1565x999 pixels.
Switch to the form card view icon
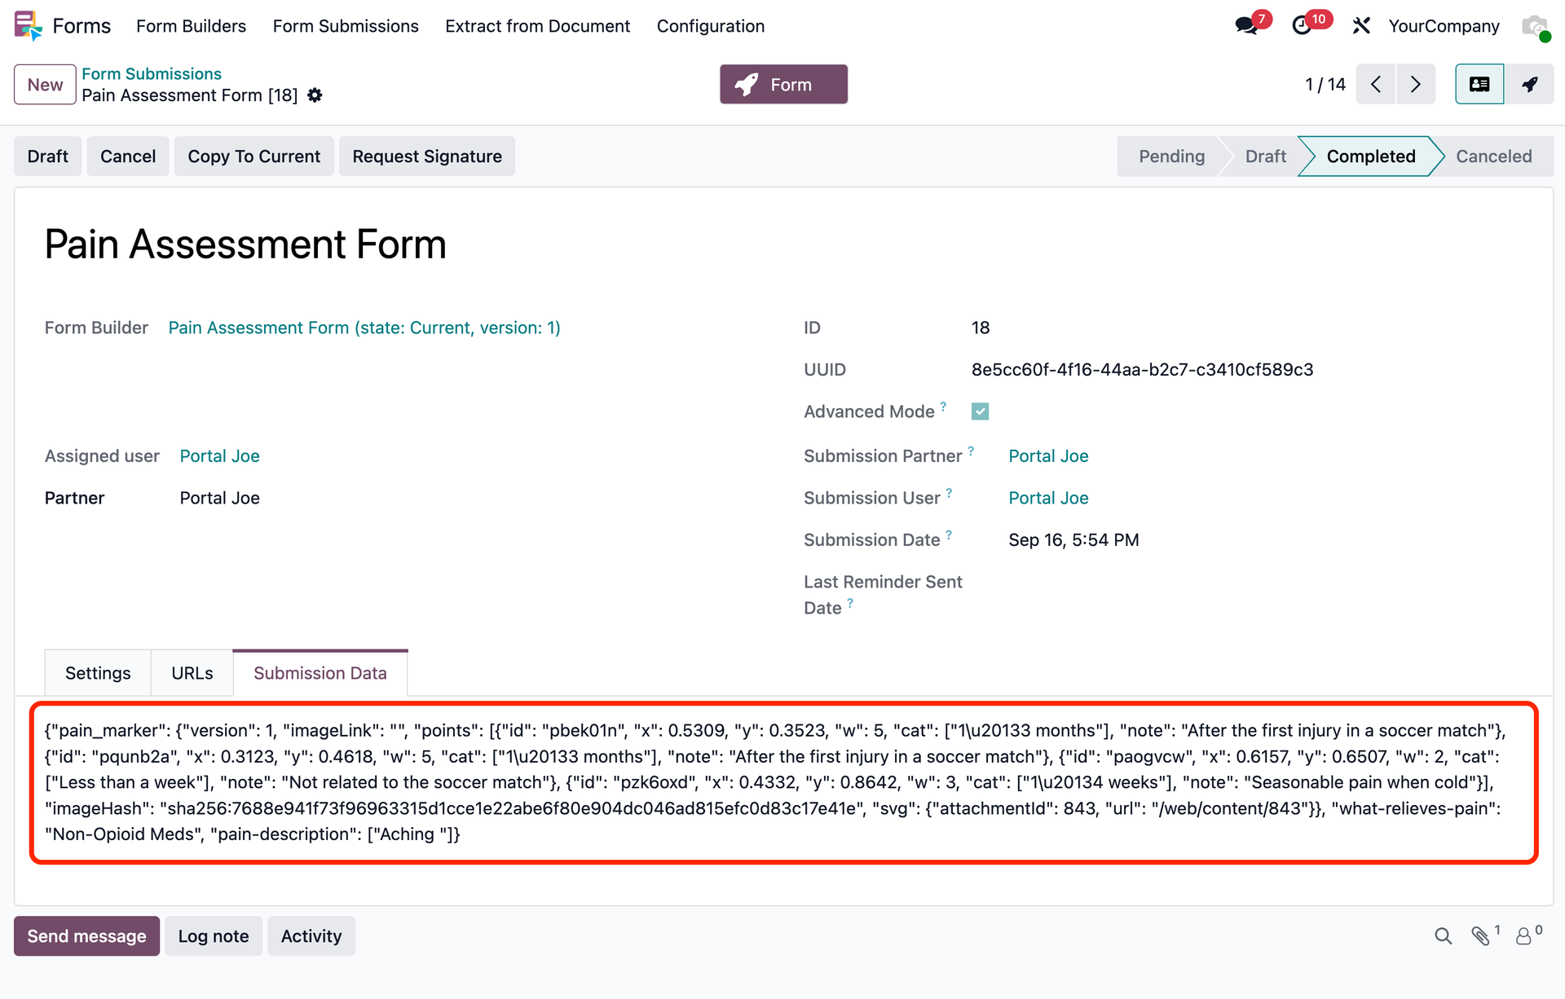1479,84
